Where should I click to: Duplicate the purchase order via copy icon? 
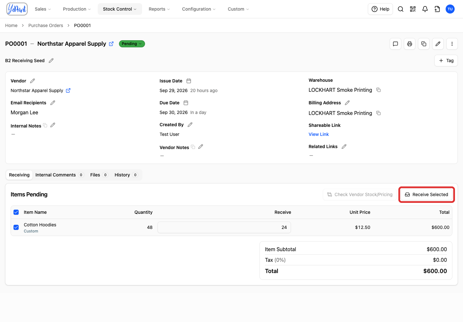[x=424, y=44]
